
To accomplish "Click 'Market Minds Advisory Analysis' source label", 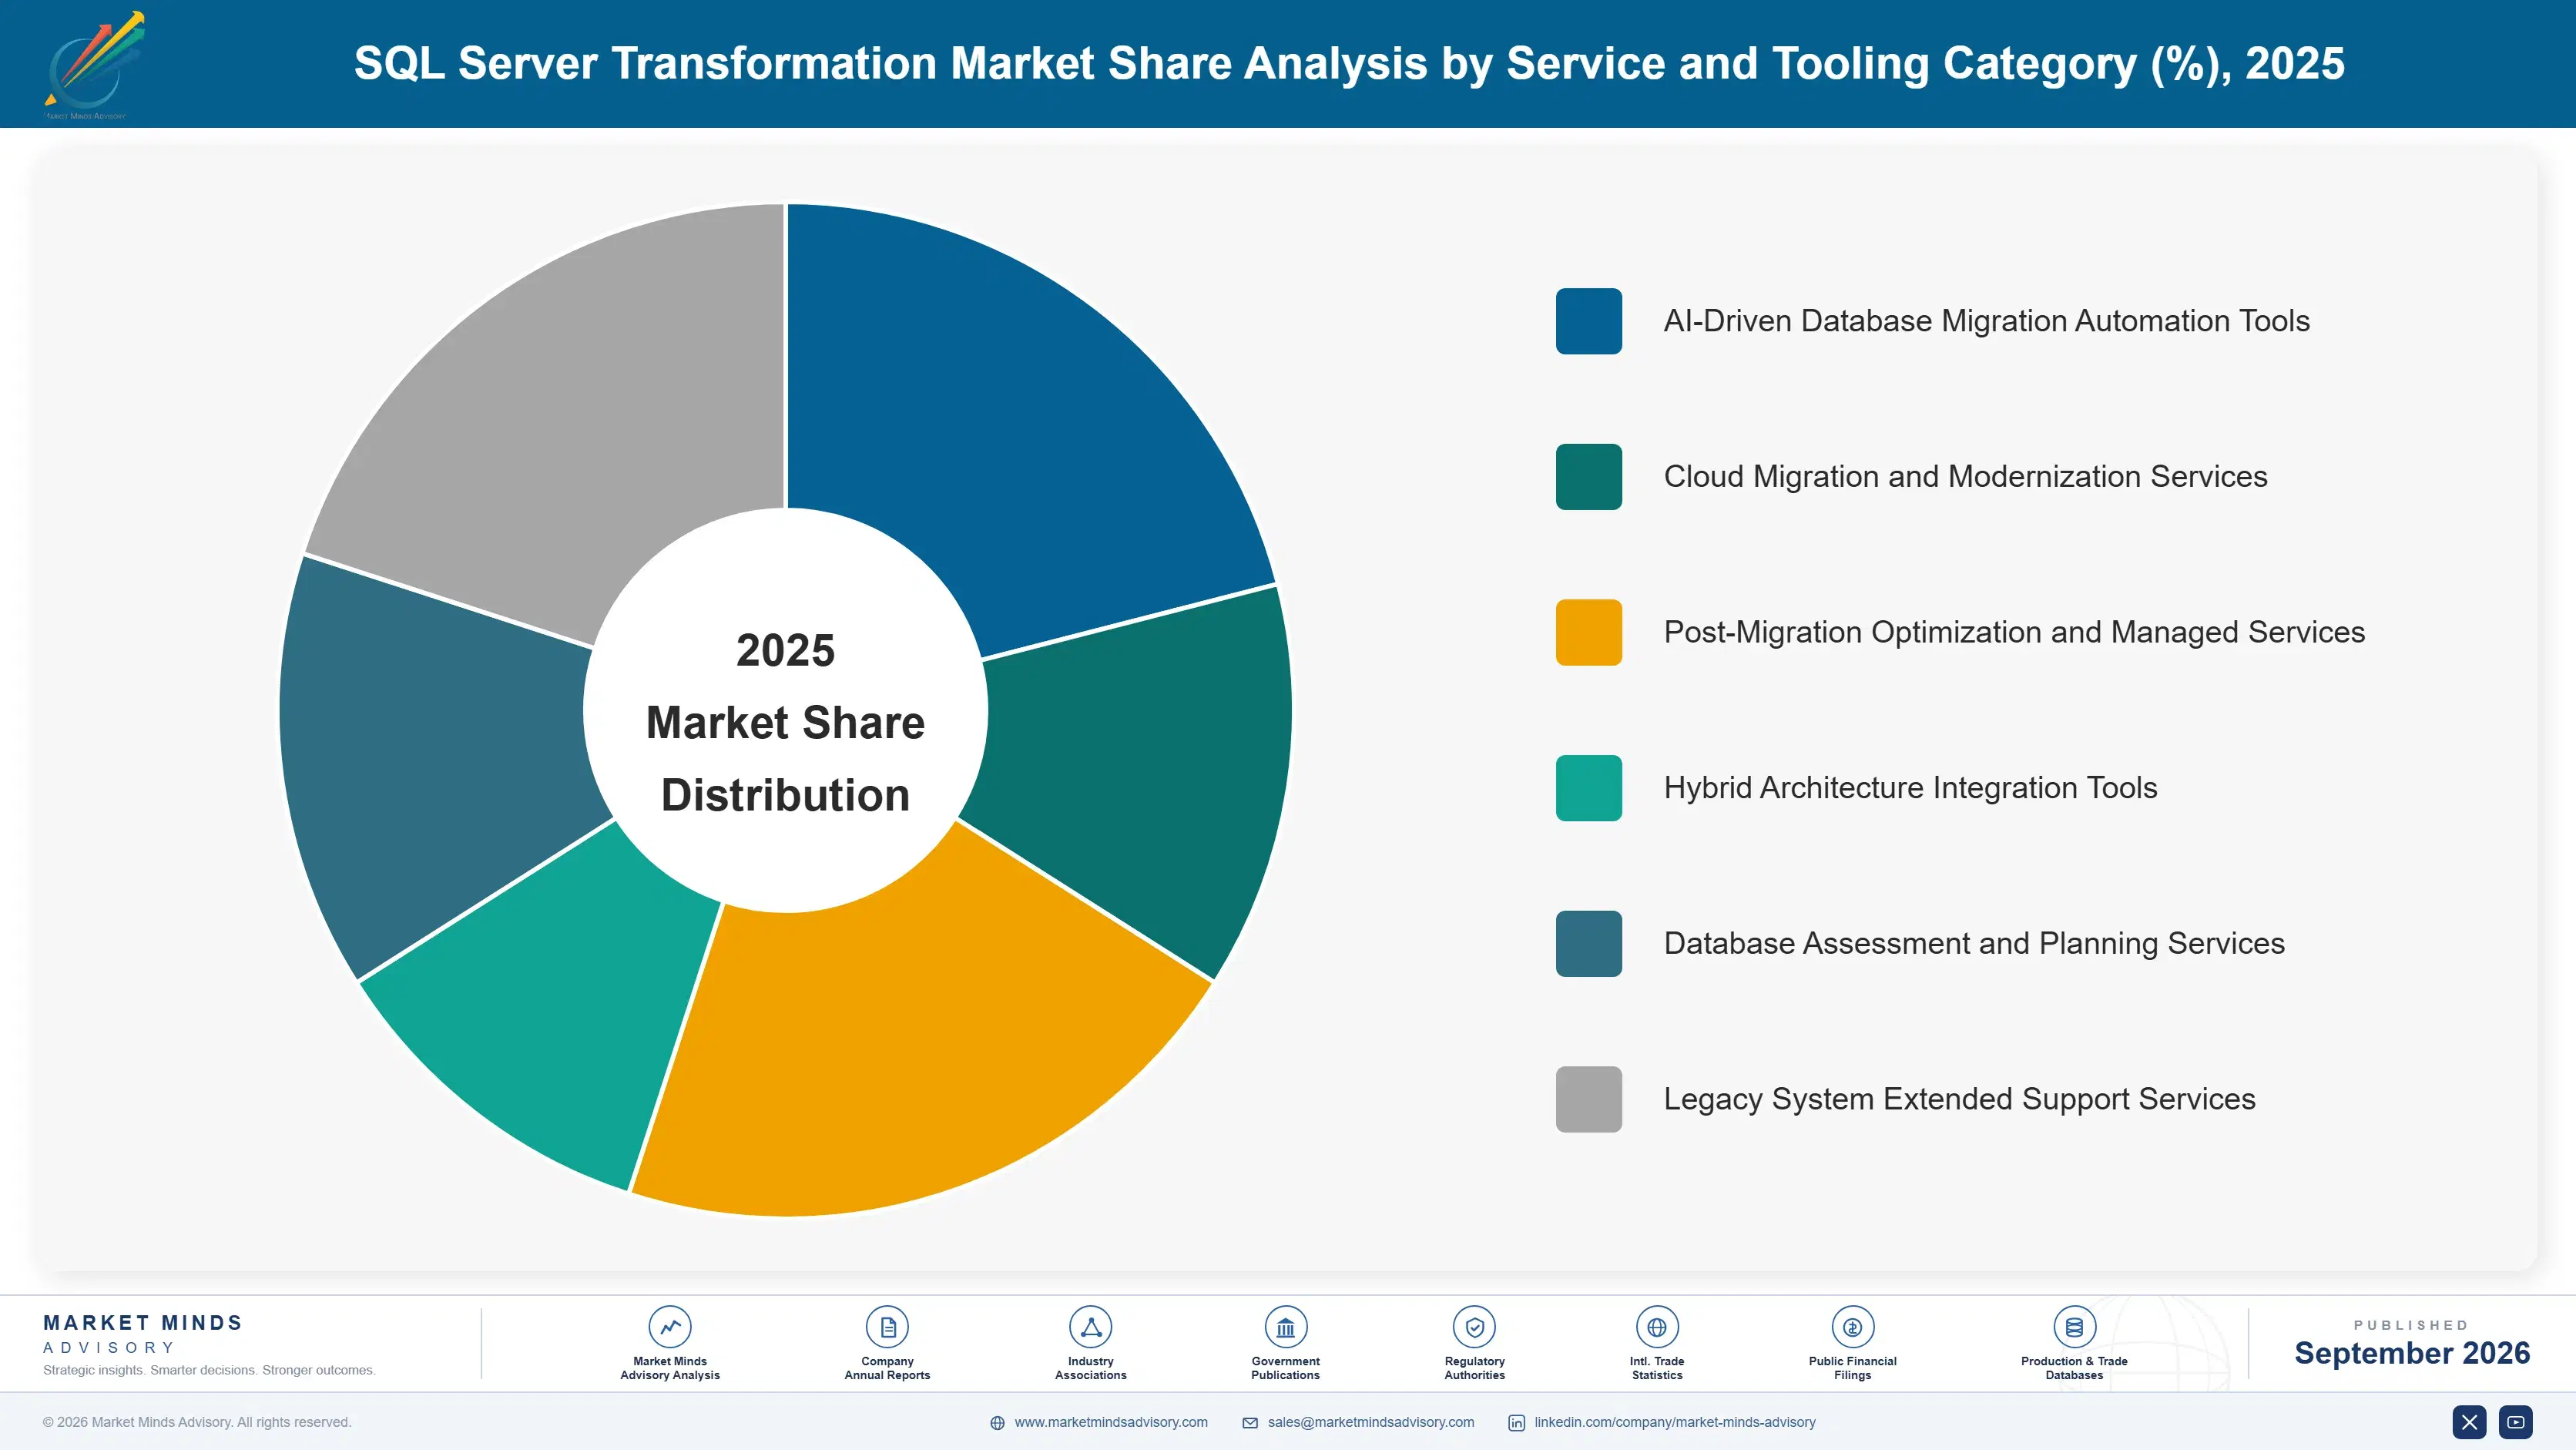I will click(670, 1368).
